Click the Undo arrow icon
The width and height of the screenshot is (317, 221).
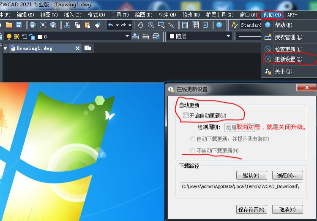[111, 25]
